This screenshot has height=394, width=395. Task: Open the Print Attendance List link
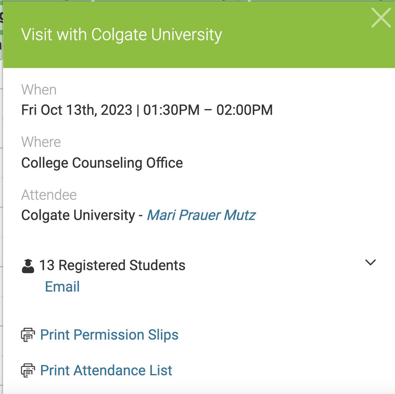[106, 370]
